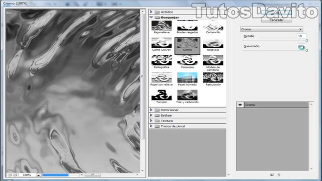Viewport: 322px width, 181px height.
Task: Click the Bosquejar folder icon
Action: (x=157, y=17)
